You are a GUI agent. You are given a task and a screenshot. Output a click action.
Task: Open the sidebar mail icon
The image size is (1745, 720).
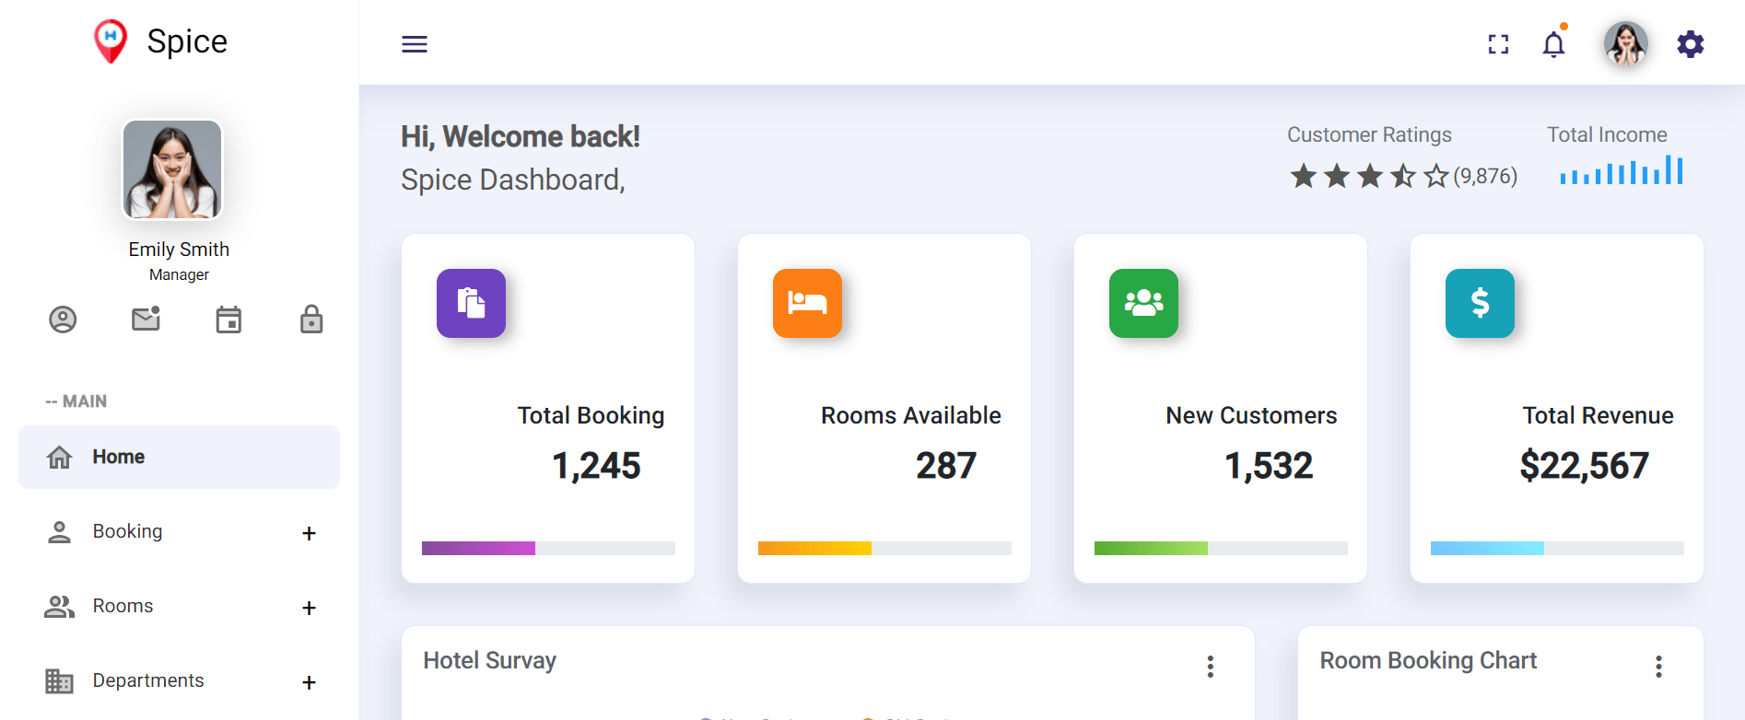[x=146, y=319]
